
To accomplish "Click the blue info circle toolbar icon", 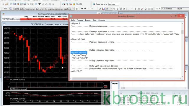I will pos(36,4).
